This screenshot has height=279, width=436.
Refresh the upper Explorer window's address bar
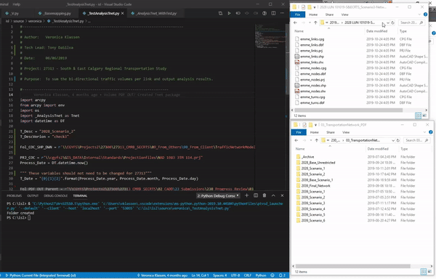point(392,23)
